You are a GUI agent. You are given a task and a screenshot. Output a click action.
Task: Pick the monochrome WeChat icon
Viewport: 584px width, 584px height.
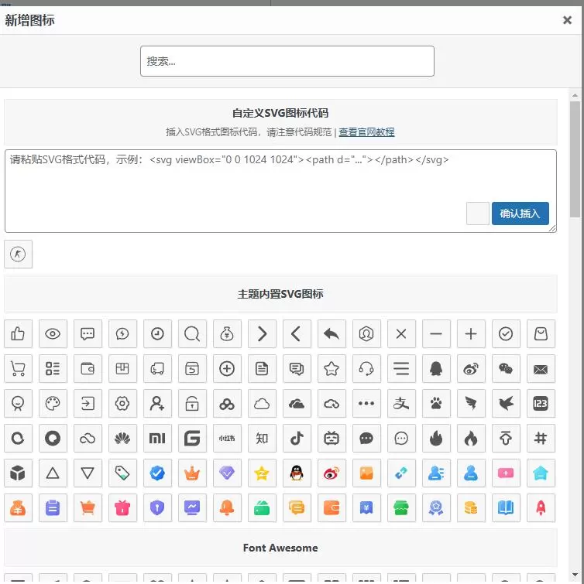506,369
